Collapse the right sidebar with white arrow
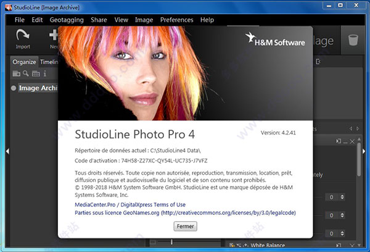This screenshot has width=370, height=252. pyautogui.click(x=364, y=151)
